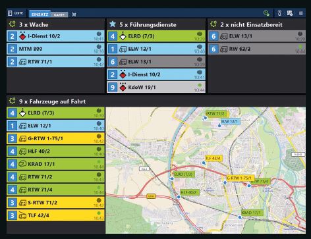Click the HLF 40/2 marker label on map
The width and height of the screenshot is (311, 239).
pyautogui.click(x=190, y=192)
